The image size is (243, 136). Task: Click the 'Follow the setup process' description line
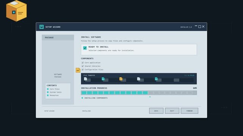click(112, 41)
